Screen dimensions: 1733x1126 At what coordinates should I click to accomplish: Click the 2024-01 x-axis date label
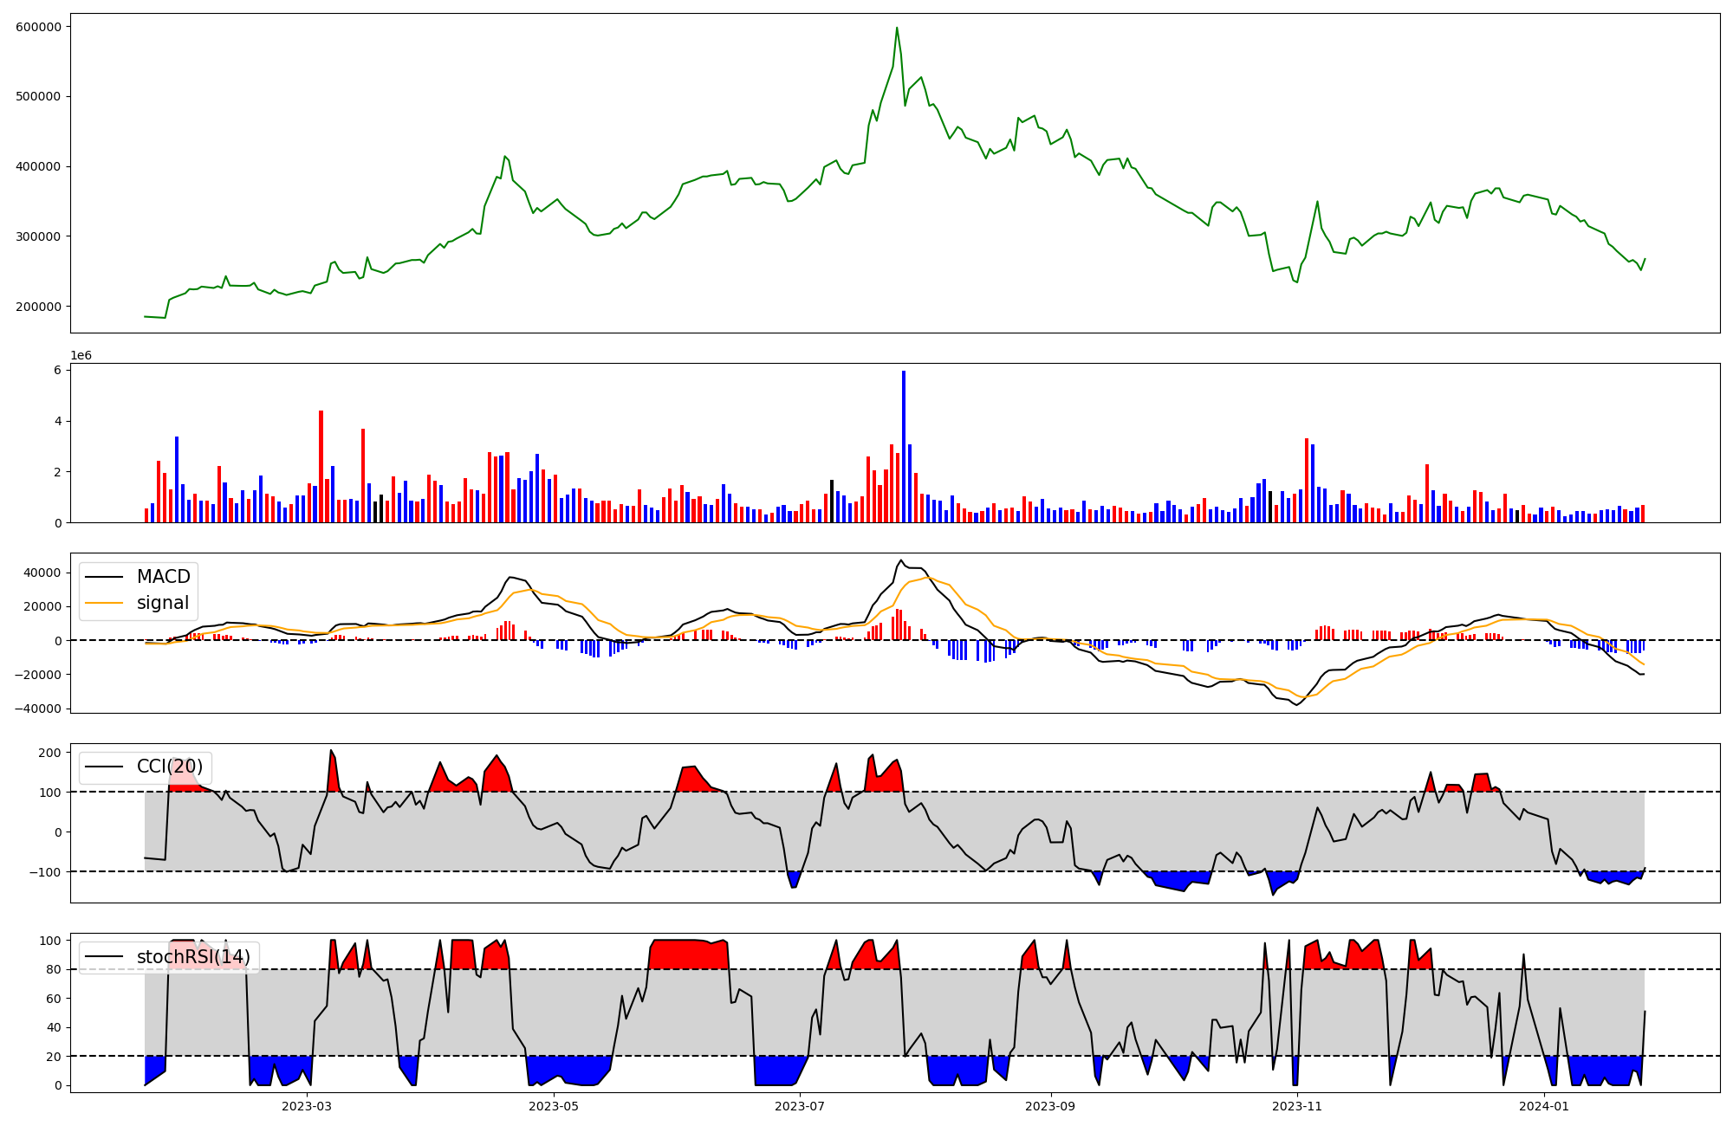pos(1544,1106)
